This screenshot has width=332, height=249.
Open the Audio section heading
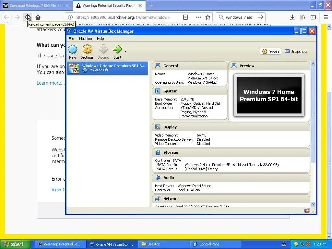169,178
